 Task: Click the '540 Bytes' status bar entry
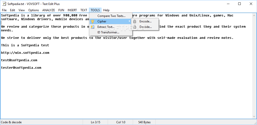[x=144, y=122]
